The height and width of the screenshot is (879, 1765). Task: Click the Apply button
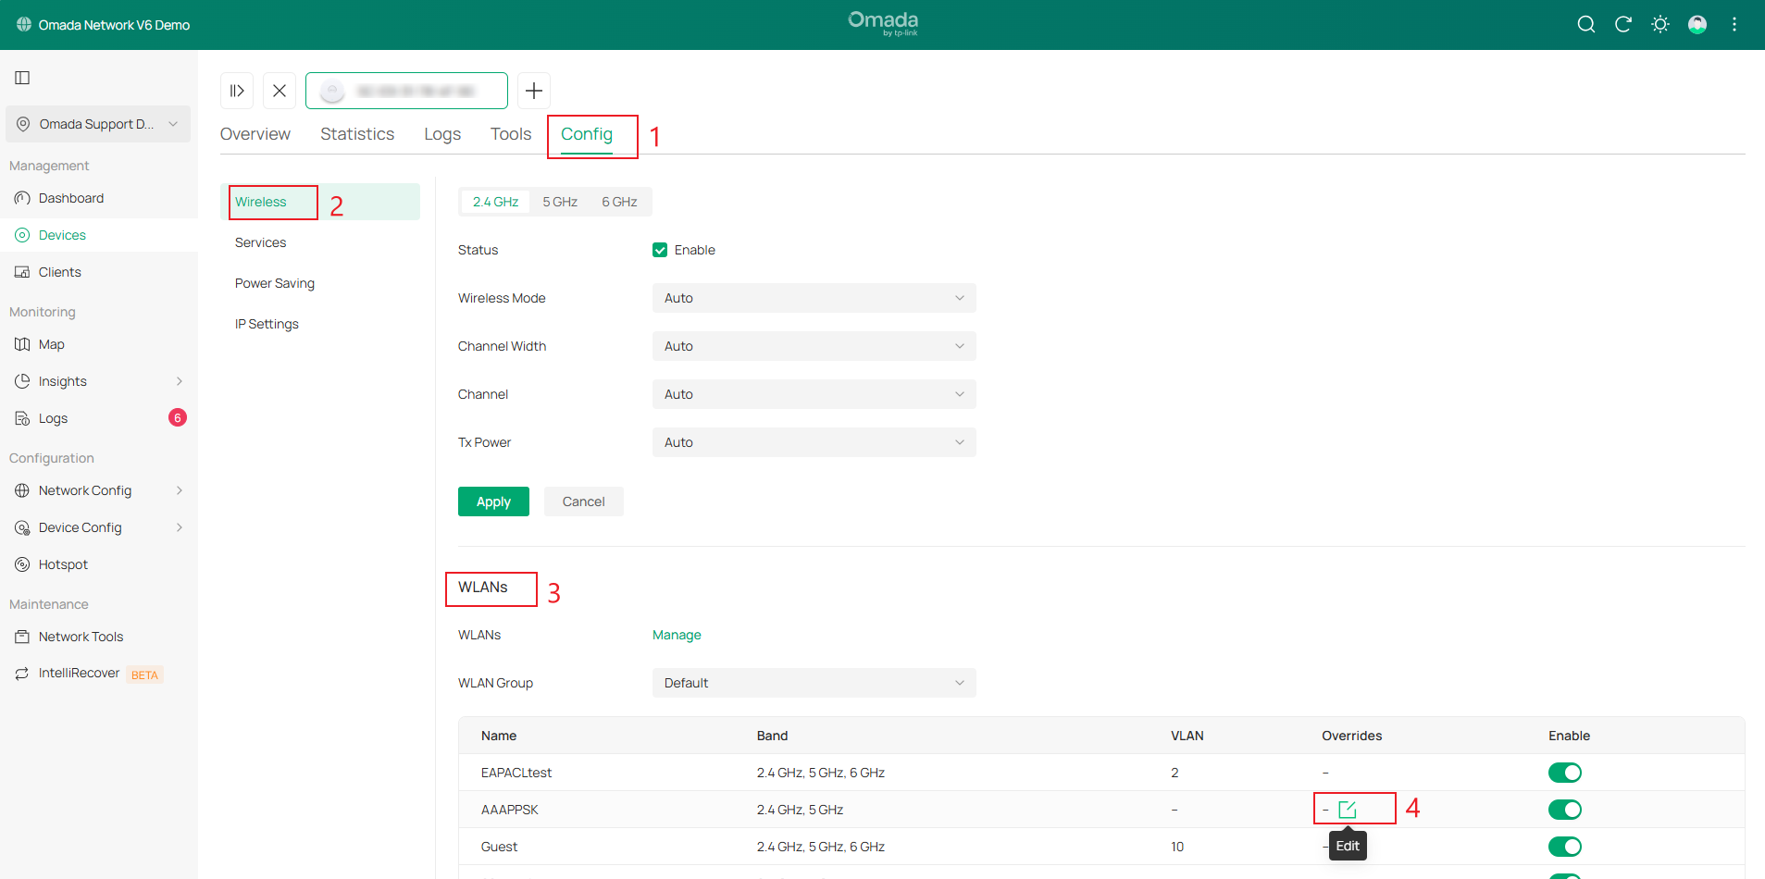click(493, 501)
